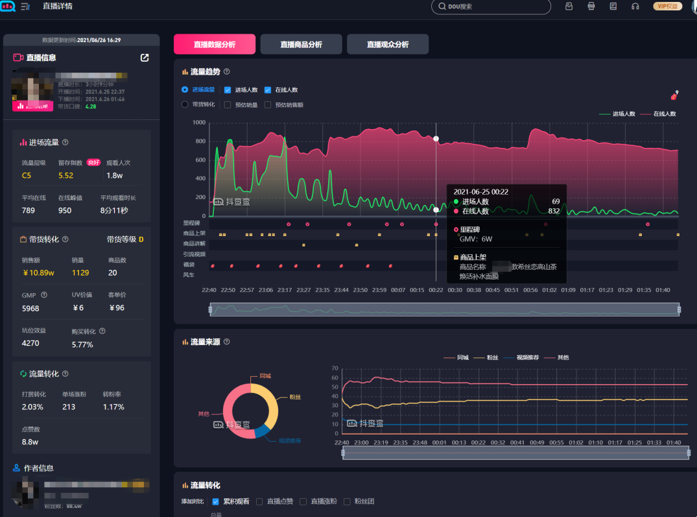Uncheck the 进场人数 checkbox
The height and width of the screenshot is (517, 697).
pyautogui.click(x=228, y=90)
